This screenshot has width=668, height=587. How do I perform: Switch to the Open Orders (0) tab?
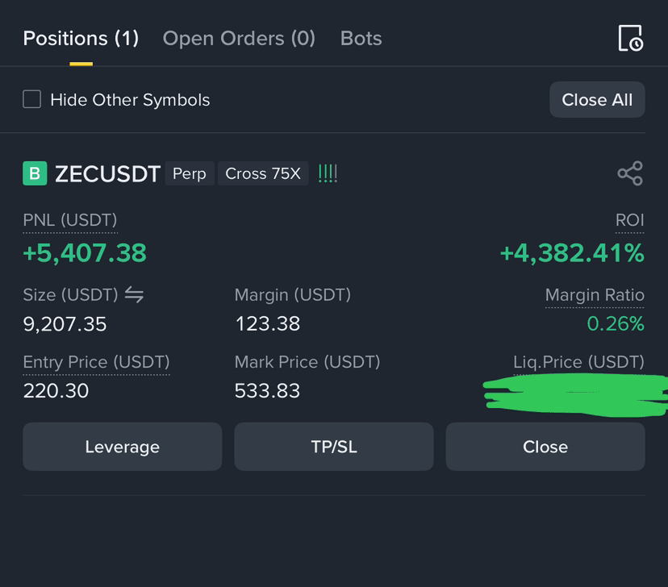(239, 39)
